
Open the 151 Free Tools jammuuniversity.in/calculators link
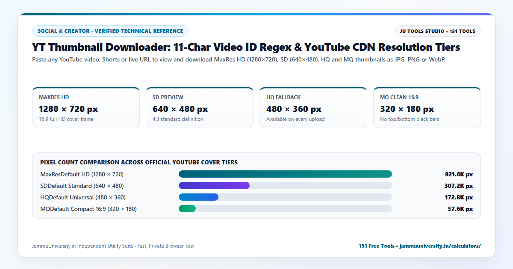point(420,246)
